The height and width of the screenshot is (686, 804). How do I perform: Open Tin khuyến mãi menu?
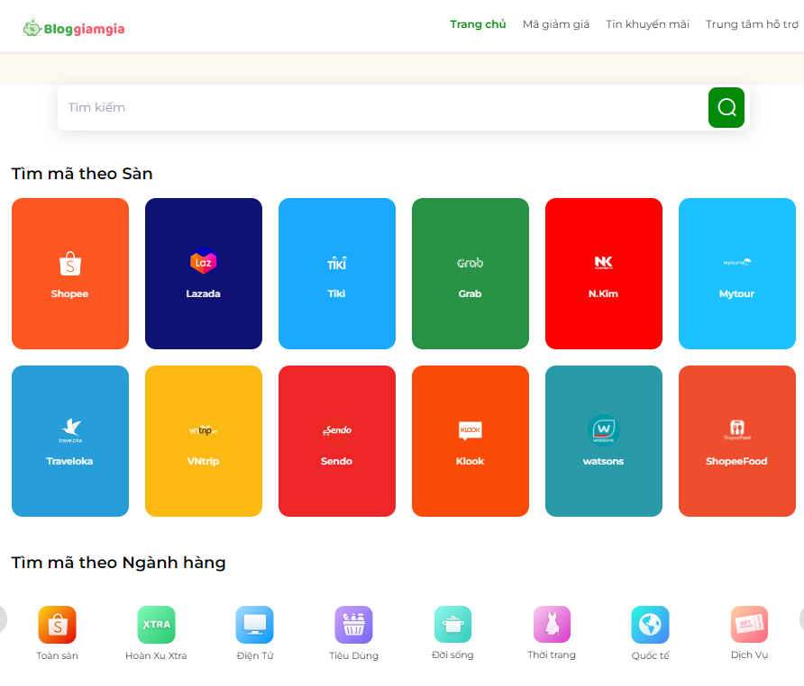647,24
